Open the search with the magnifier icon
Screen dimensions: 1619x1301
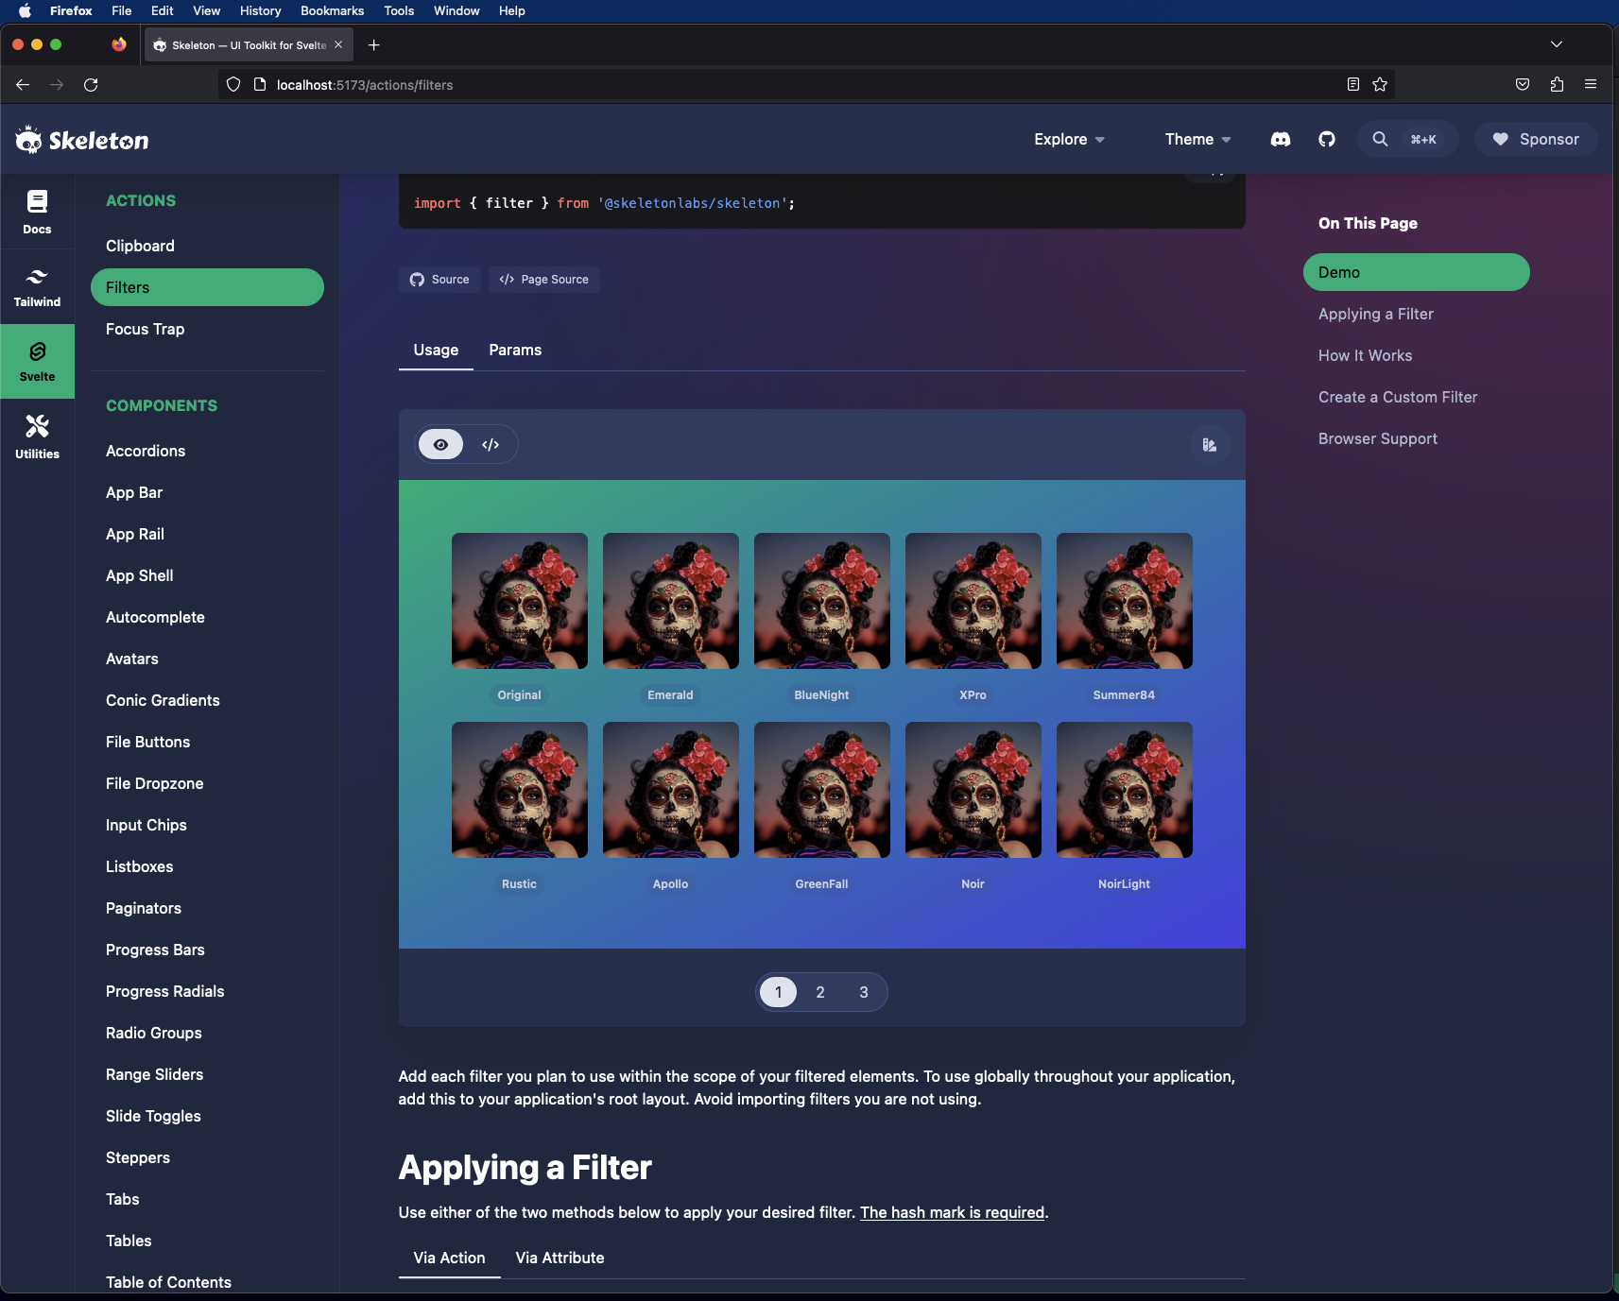pyautogui.click(x=1380, y=139)
